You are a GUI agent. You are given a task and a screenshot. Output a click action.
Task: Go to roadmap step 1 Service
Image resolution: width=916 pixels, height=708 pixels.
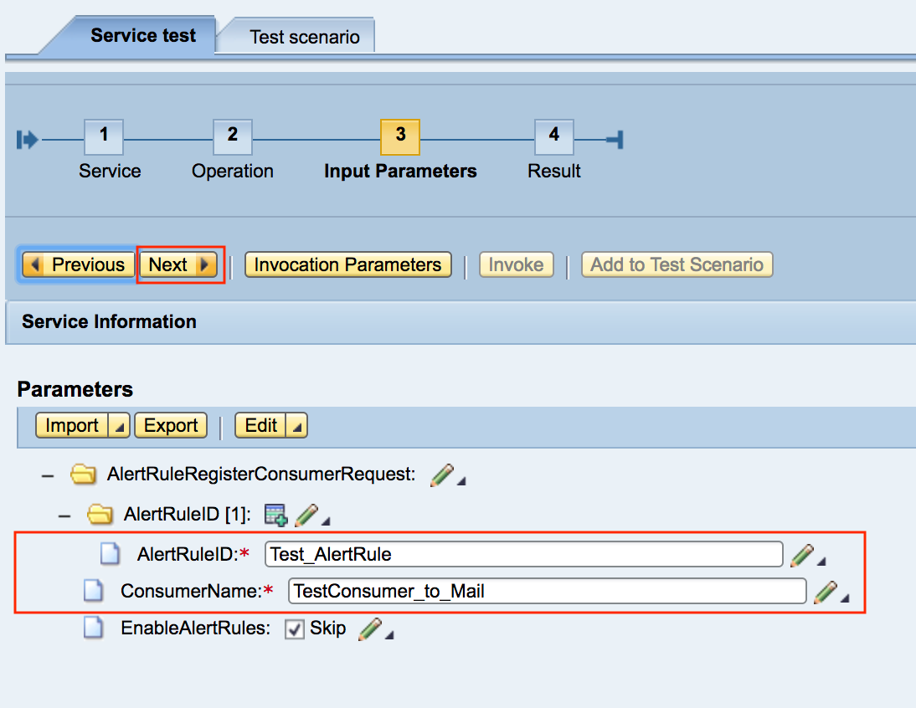tap(103, 137)
